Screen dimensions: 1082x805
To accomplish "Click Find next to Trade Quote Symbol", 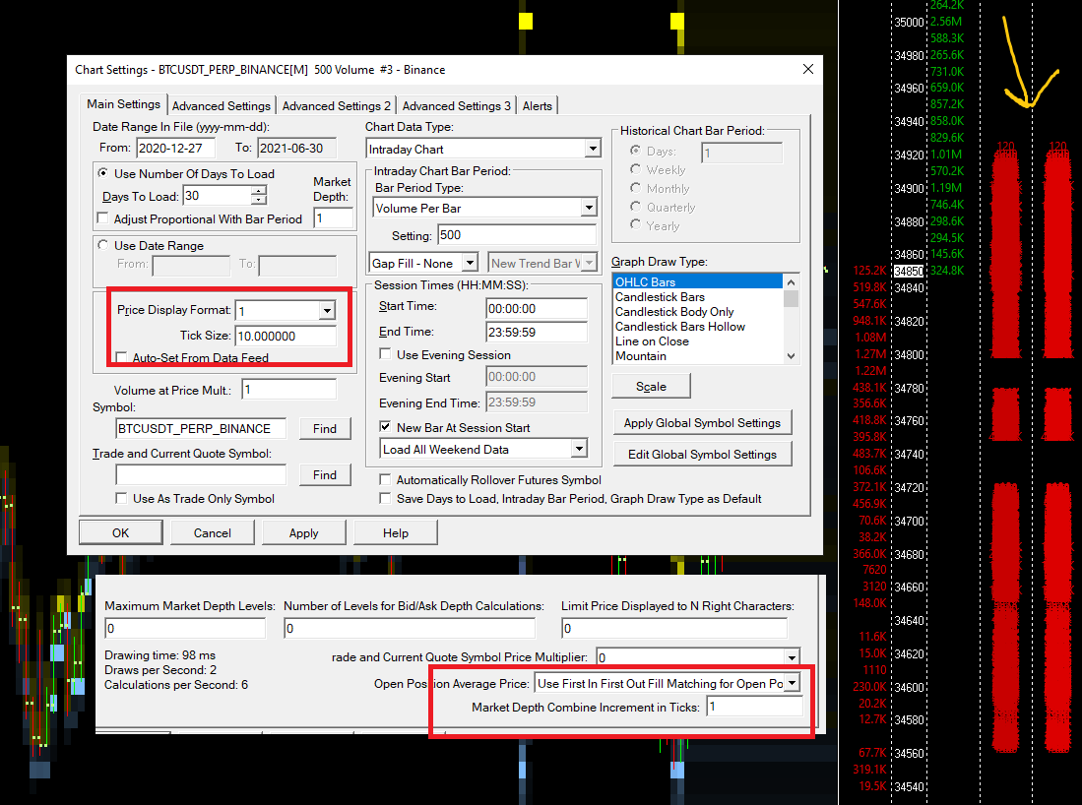I will tap(324, 474).
